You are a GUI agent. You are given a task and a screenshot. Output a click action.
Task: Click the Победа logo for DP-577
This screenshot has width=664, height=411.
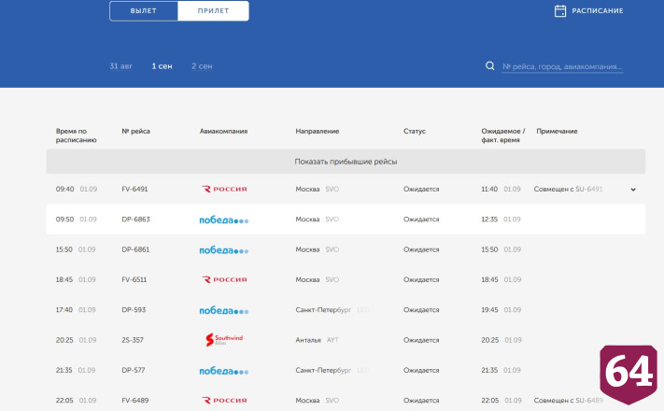[223, 371]
